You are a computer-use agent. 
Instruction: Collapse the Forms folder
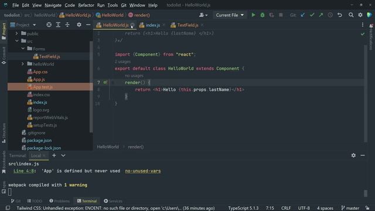click(23, 49)
